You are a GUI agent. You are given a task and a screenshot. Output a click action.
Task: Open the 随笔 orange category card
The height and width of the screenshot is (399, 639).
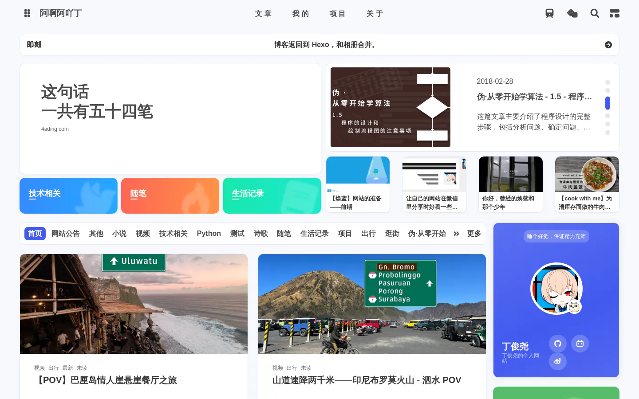170,196
